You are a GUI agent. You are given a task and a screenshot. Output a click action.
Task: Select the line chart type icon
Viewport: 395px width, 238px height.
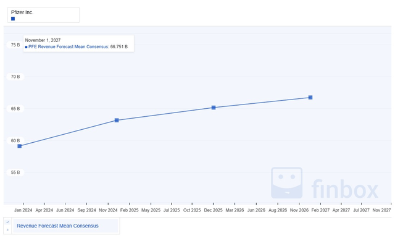pyautogui.click(x=7, y=222)
